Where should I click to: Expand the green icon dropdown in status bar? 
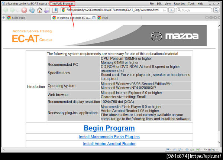tap(201, 150)
